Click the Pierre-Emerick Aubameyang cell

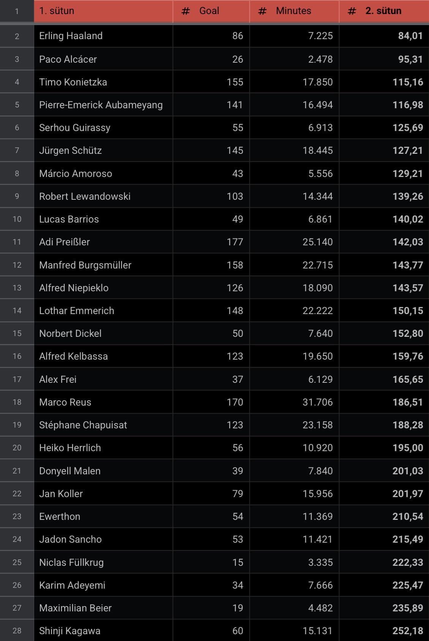pyautogui.click(x=101, y=105)
